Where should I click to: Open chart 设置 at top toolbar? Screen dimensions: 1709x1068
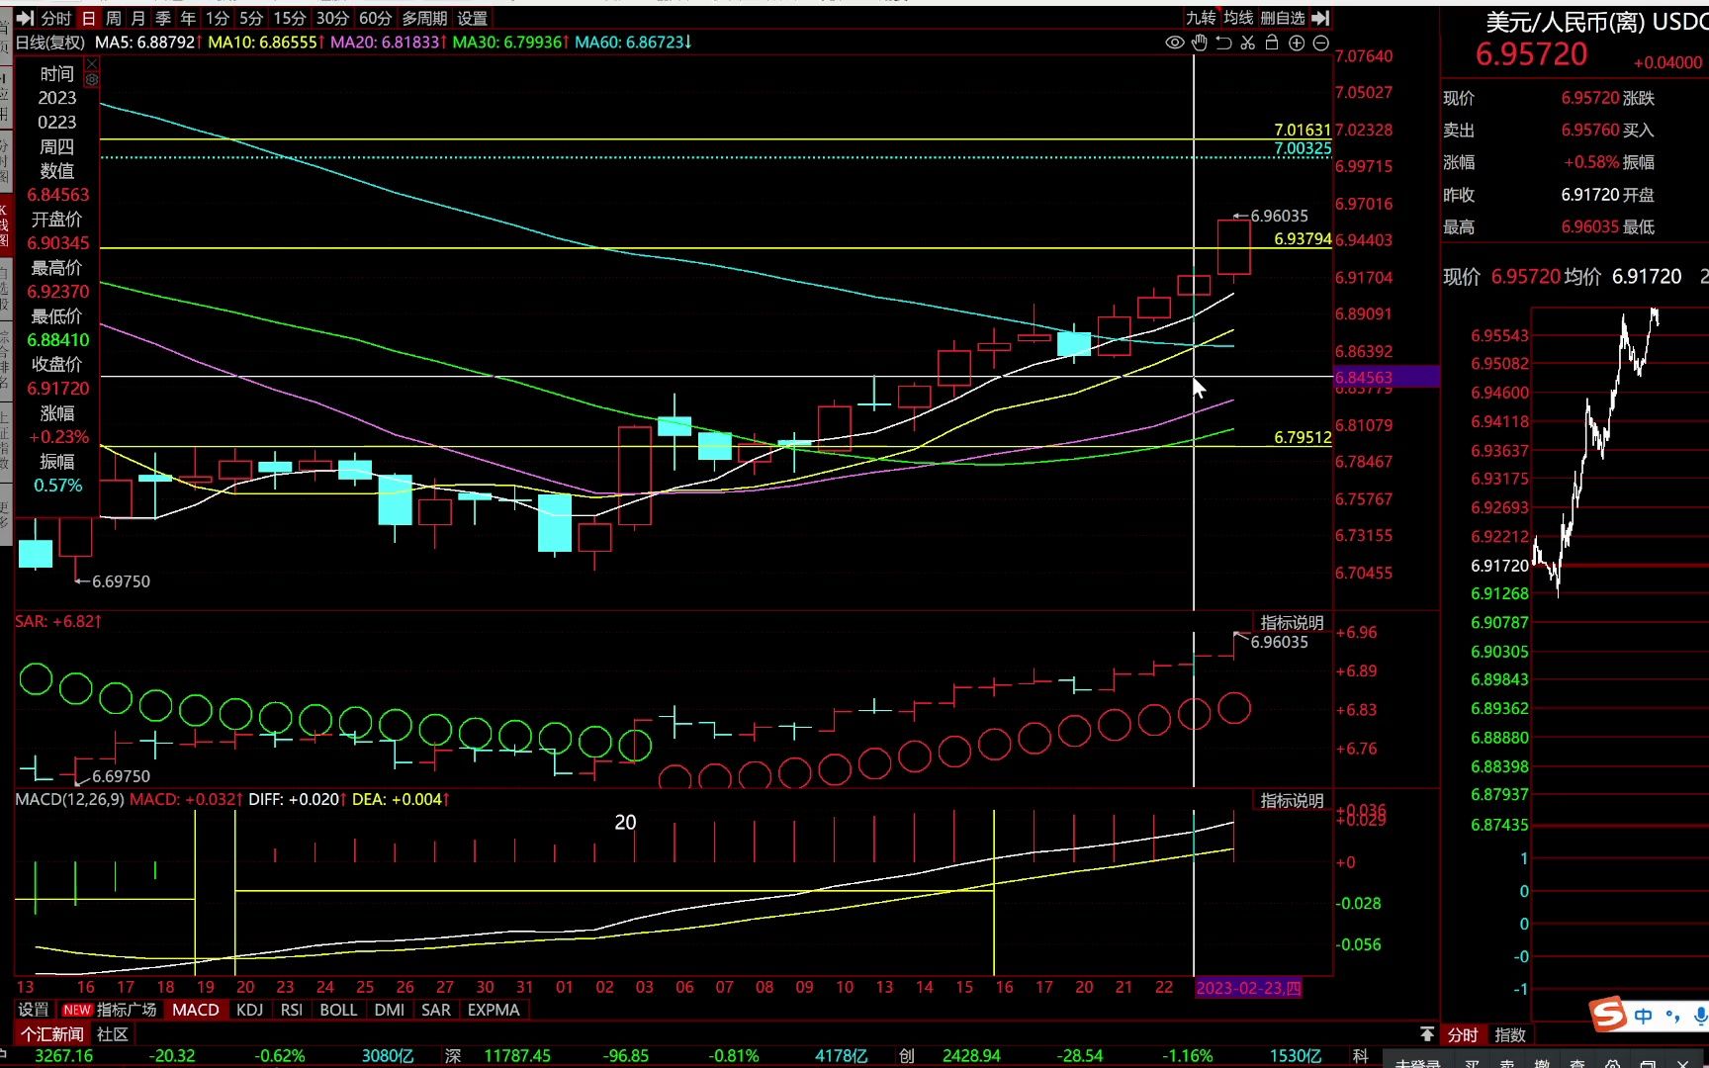tap(473, 18)
